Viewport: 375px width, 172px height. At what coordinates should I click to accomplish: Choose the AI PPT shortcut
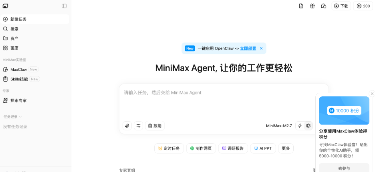263,148
